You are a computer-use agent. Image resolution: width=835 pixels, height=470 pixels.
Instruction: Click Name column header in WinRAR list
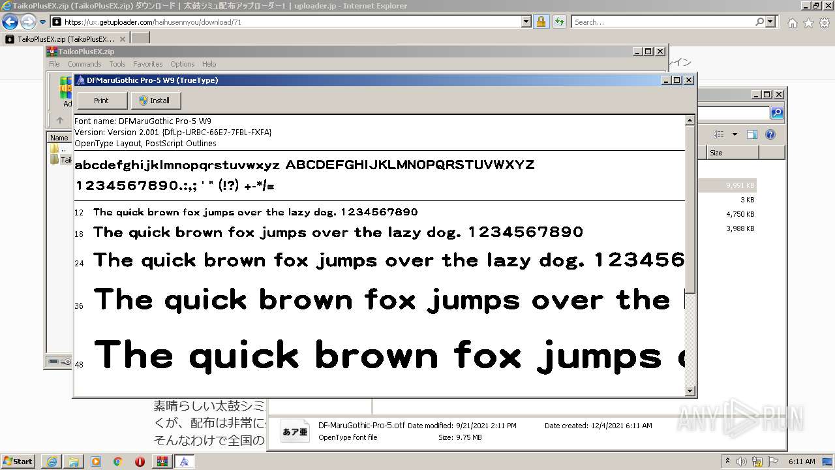(59, 138)
